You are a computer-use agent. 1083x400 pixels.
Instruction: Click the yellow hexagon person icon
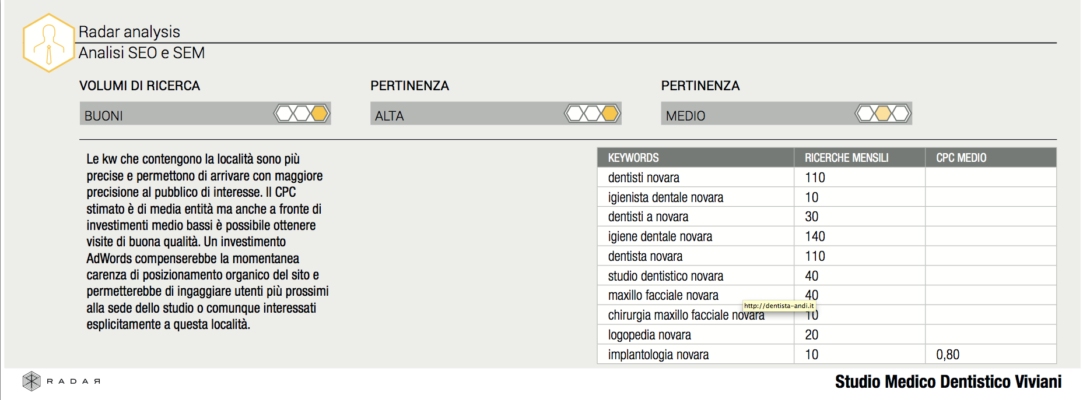coord(49,43)
